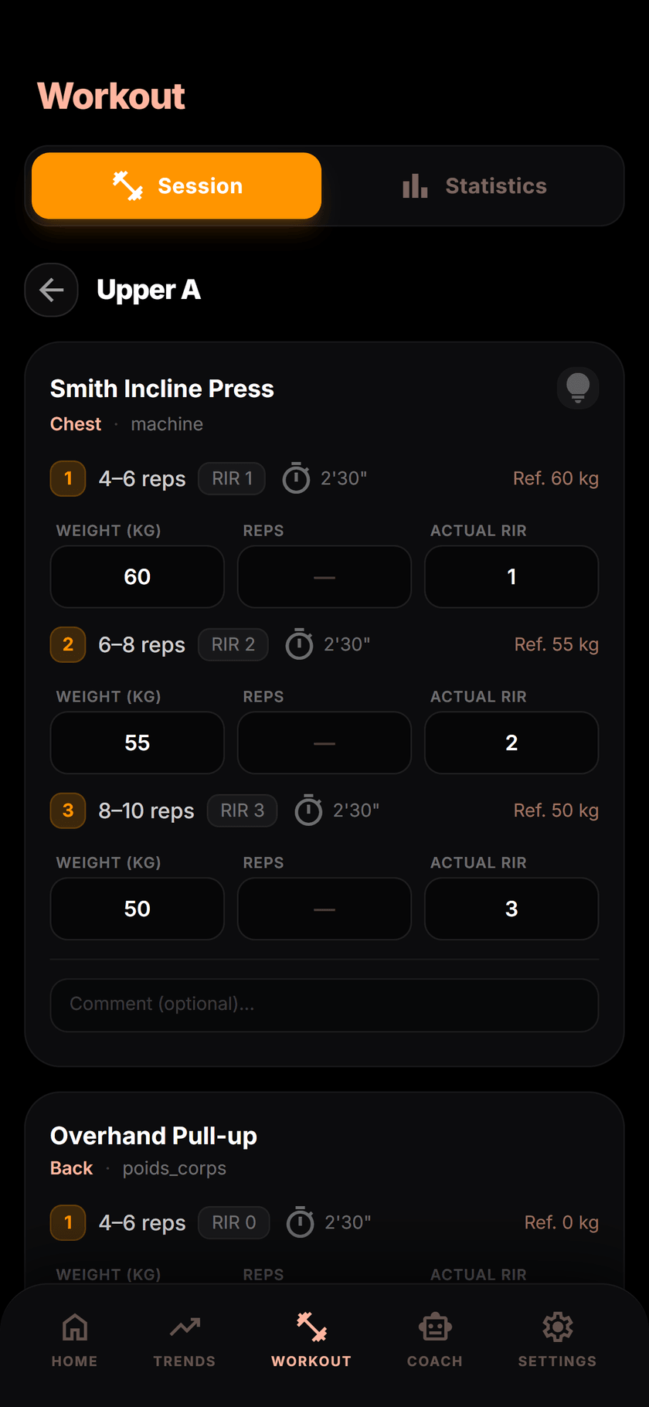Viewport: 649px width, 1407px height.
Task: Tap the pull-up set 1 stopwatch icon
Action: [x=300, y=1222]
